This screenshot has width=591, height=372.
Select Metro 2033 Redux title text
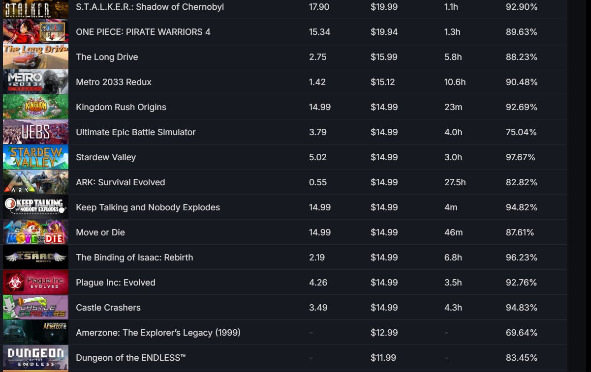pyautogui.click(x=114, y=82)
